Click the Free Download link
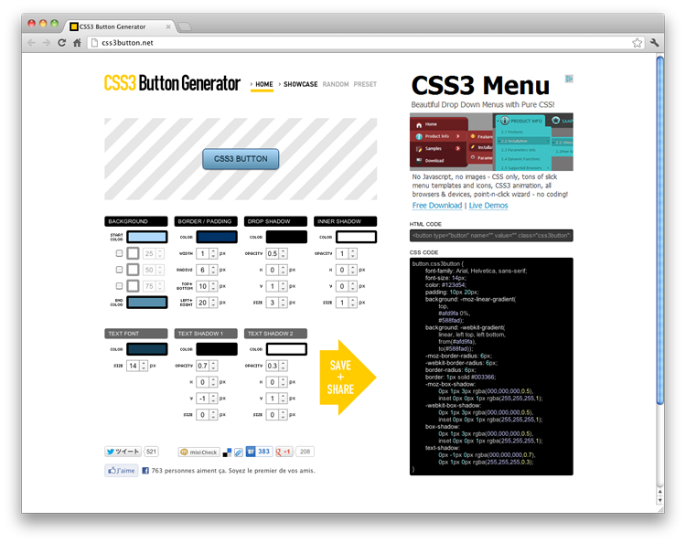Screen dimensions: 686x543 click(x=437, y=206)
